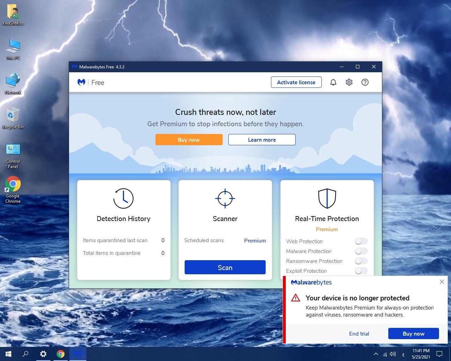Open the volume tray icon
The height and width of the screenshot is (361, 451).
(x=393, y=354)
